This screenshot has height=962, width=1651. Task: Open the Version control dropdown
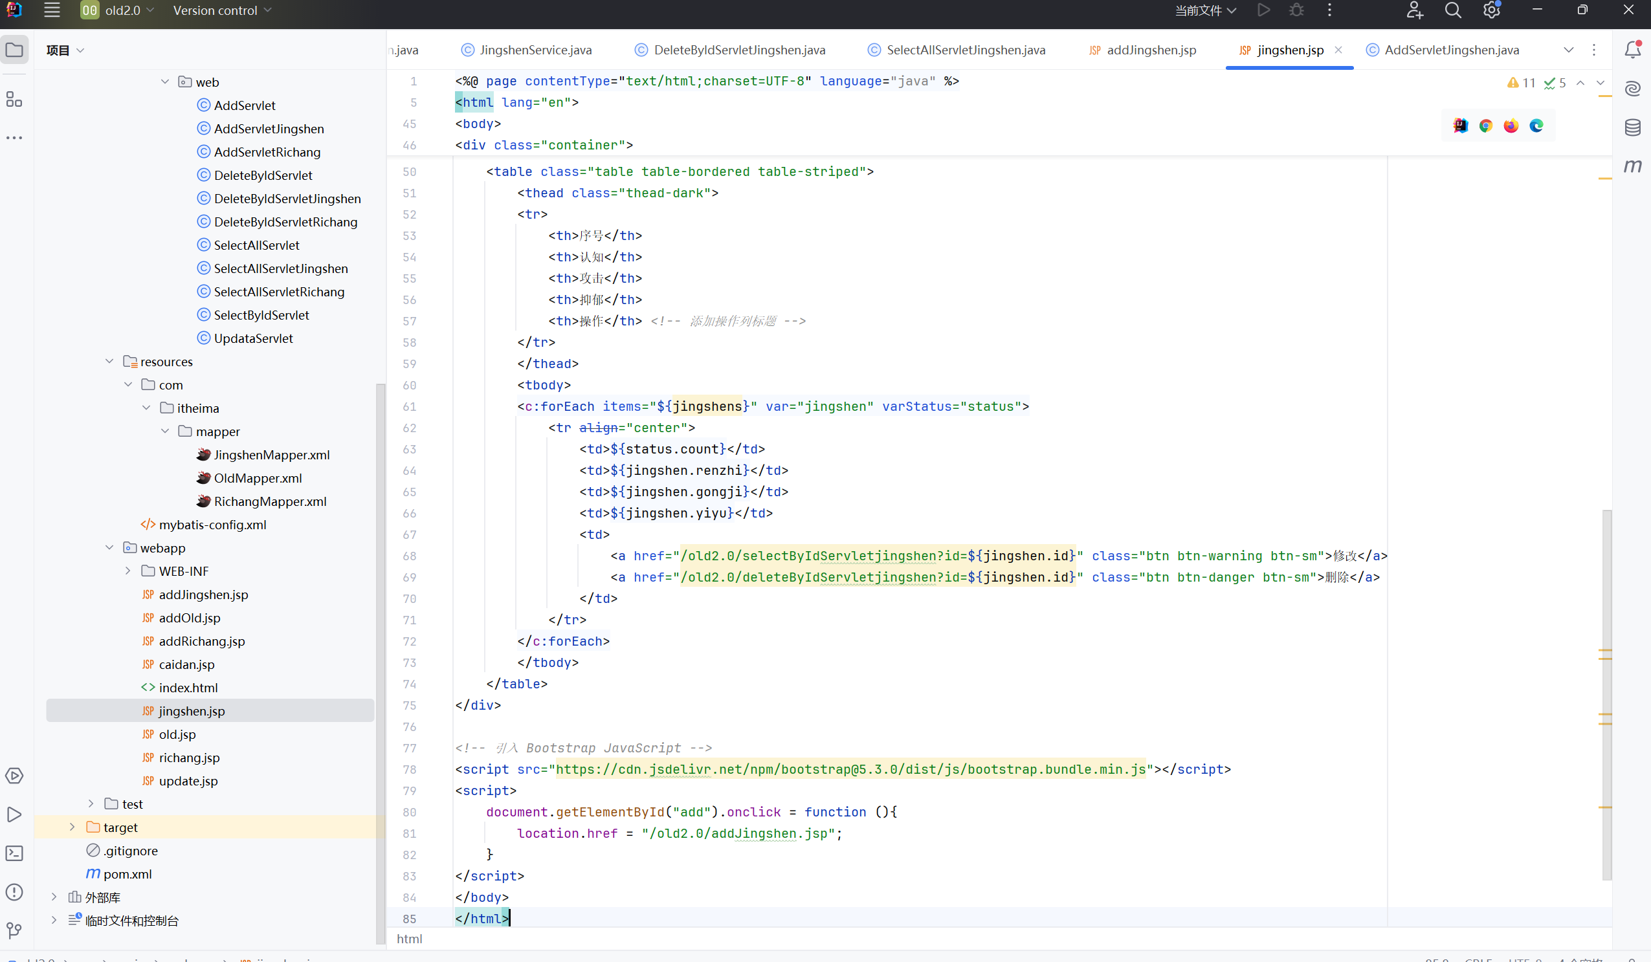(221, 10)
